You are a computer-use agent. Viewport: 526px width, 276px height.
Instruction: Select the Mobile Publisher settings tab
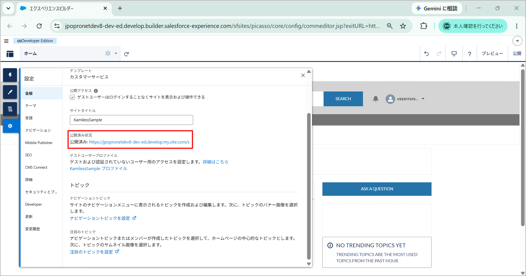coord(39,143)
